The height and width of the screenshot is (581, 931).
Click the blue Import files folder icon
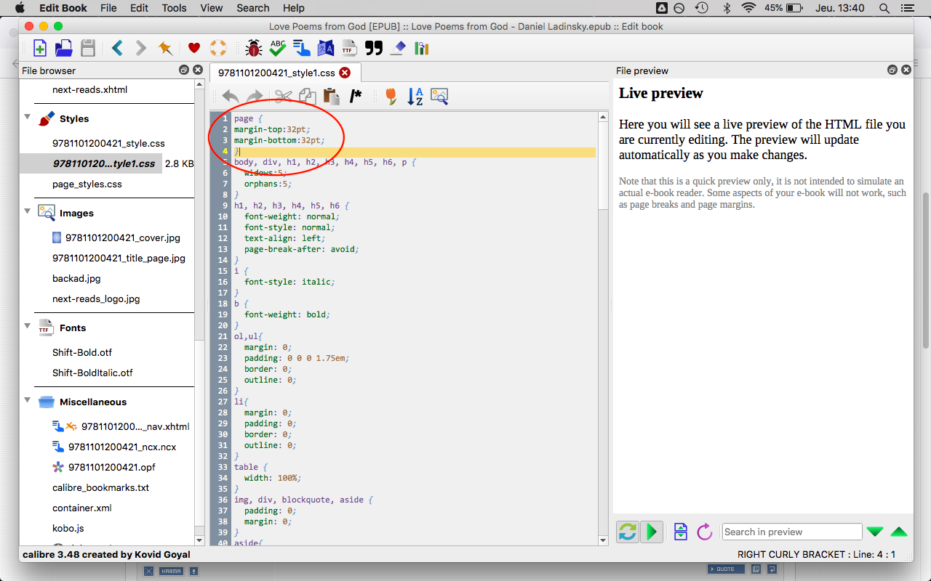click(x=64, y=49)
